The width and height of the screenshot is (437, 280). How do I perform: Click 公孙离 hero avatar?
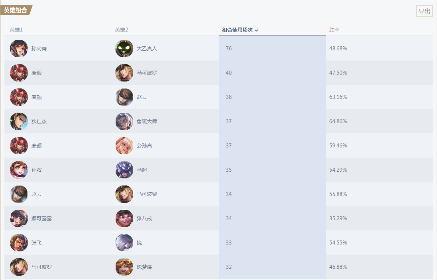coord(124,146)
